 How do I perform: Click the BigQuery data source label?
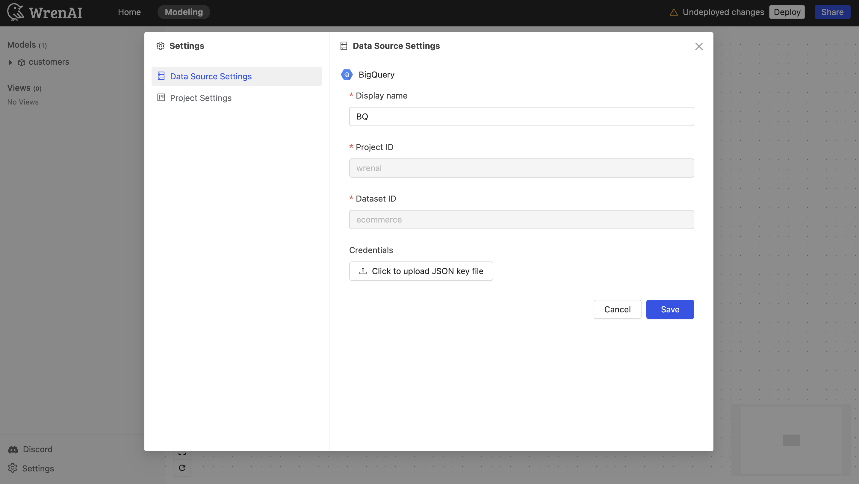point(376,75)
